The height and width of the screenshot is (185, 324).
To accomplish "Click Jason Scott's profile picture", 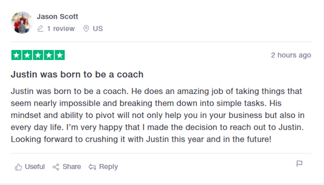I will (22, 23).
